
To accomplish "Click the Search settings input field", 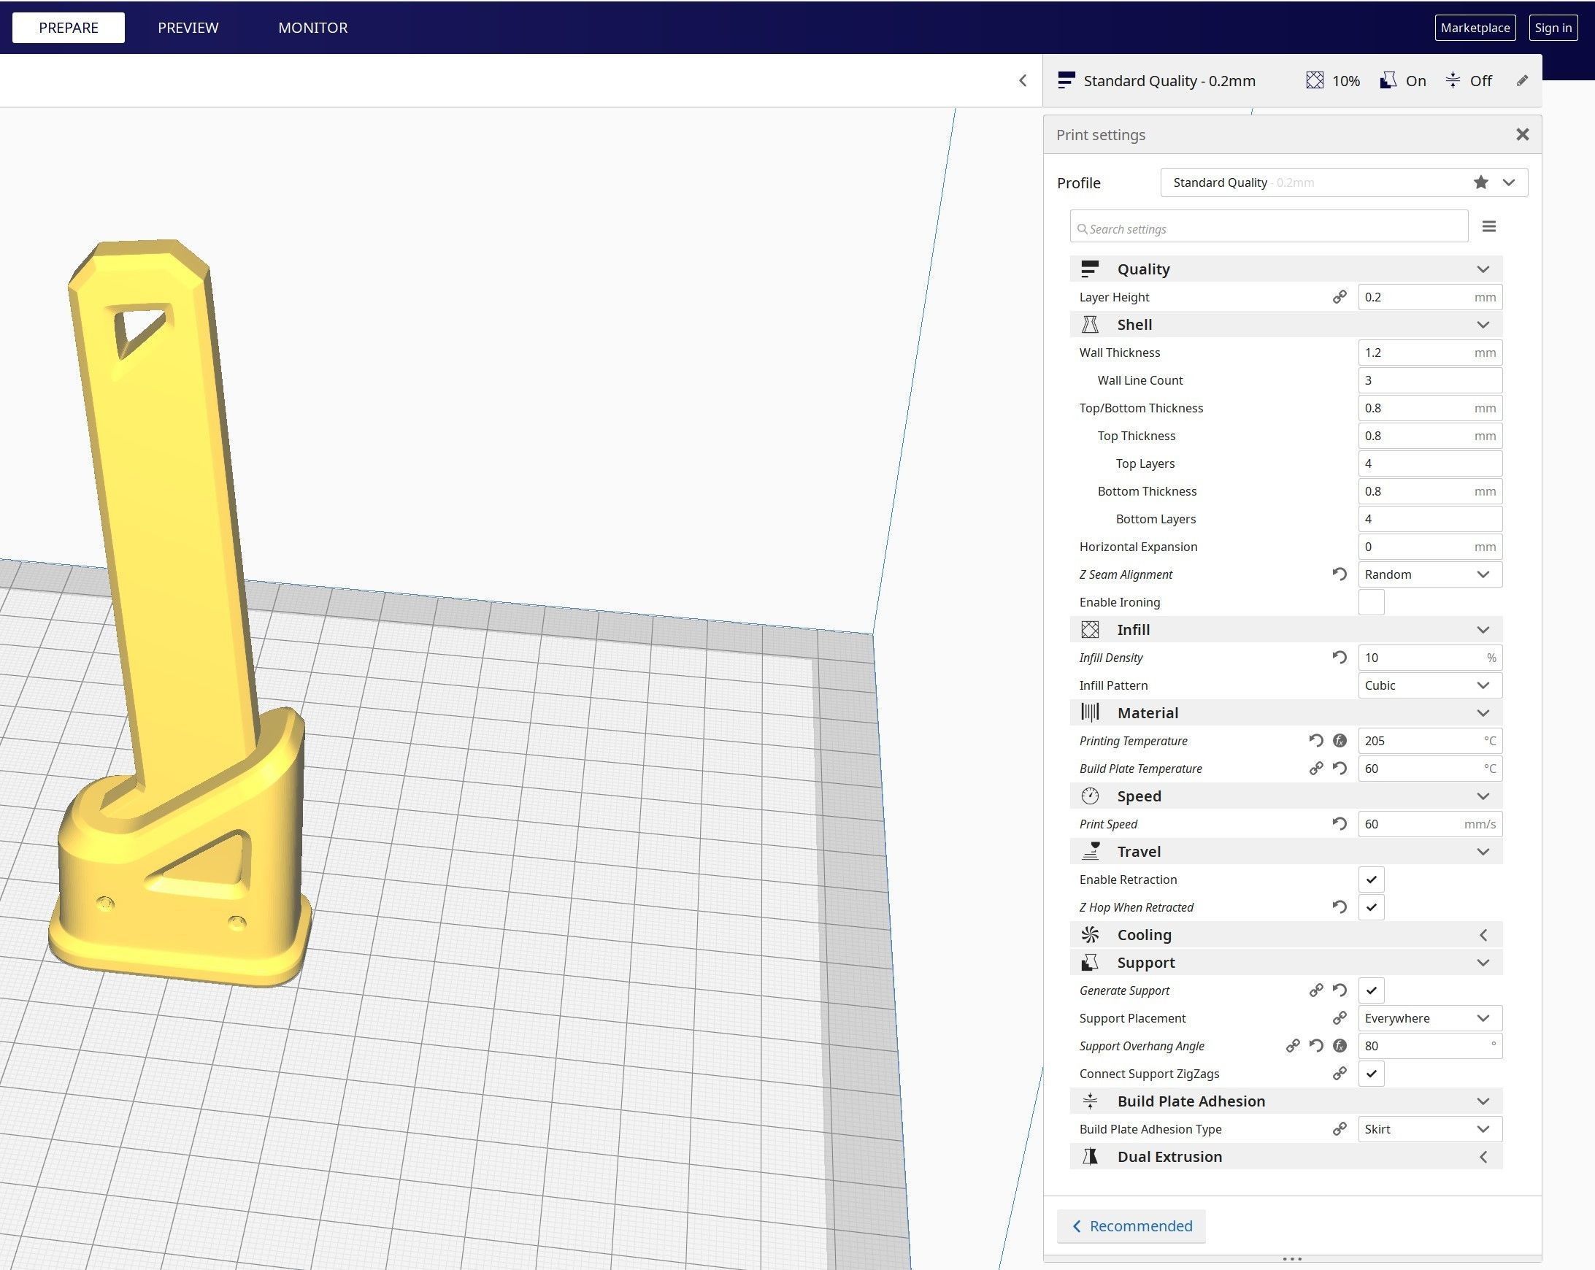I will point(1268,228).
